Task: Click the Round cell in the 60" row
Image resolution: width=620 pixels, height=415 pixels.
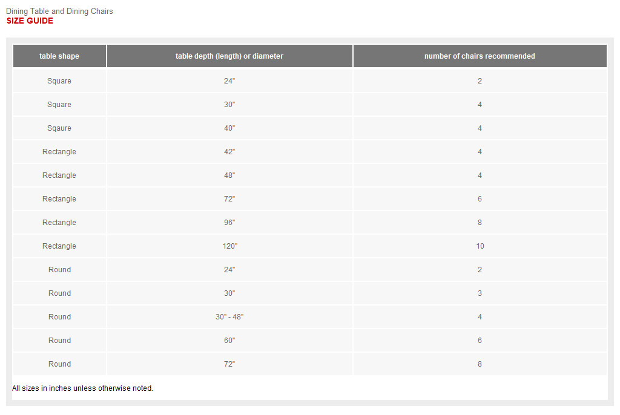Action: tap(59, 341)
